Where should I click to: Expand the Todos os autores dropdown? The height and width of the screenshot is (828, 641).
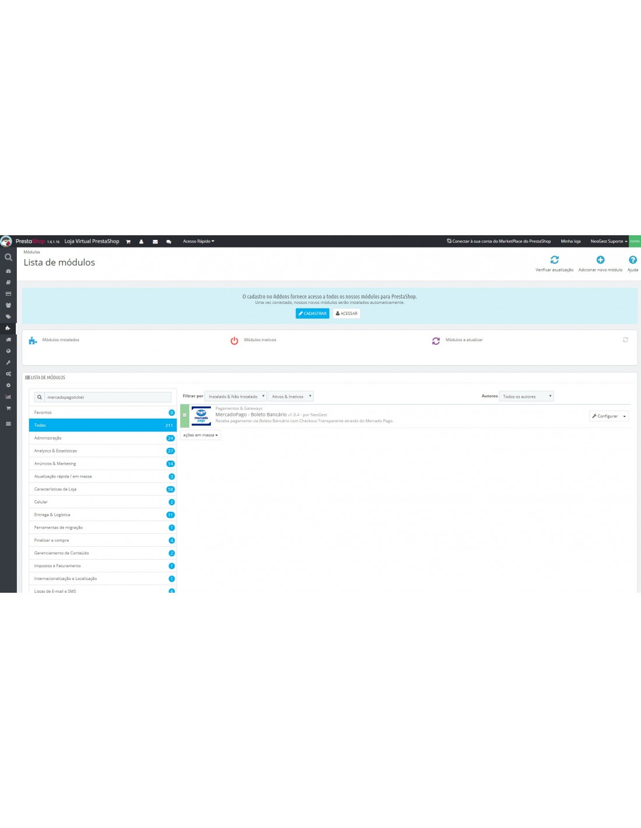pos(526,397)
